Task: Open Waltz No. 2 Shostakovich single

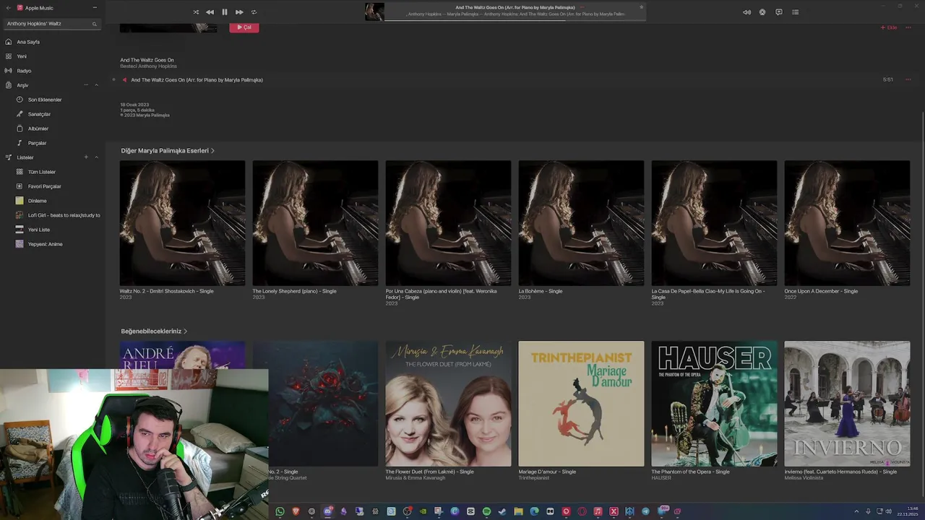Action: click(182, 223)
